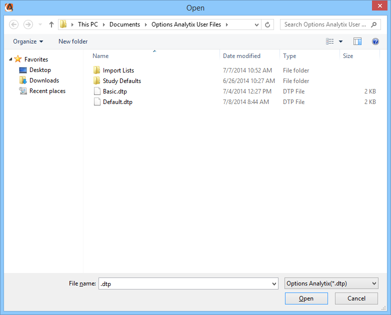The image size is (391, 315).
Task: Select the Study Defaults folder icon
Action: click(97, 80)
